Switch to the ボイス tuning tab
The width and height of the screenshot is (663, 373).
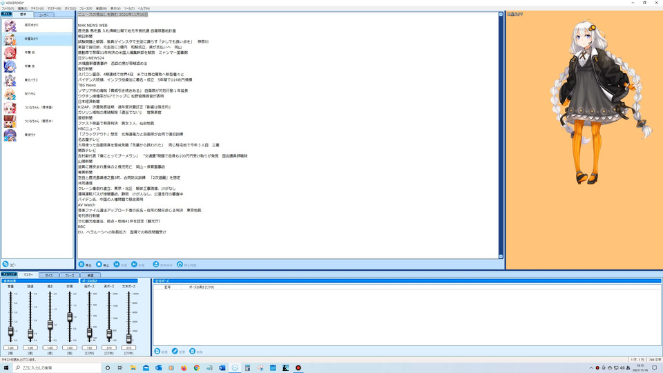(49, 276)
